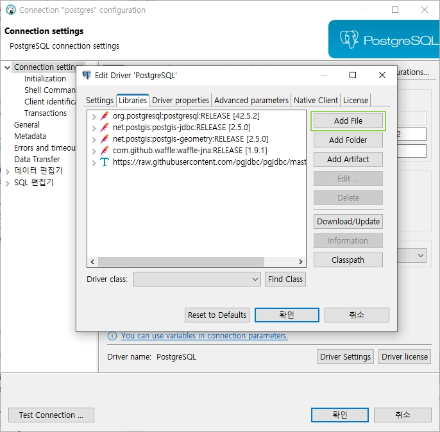Expand net.postgis:postgis-geometry library node
Image resolution: width=440 pixels, height=432 pixels.
(94, 140)
